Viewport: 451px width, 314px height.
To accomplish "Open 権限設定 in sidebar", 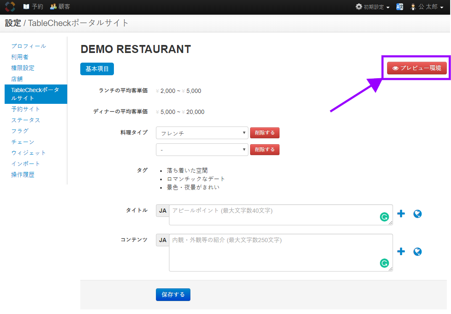I will (23, 68).
